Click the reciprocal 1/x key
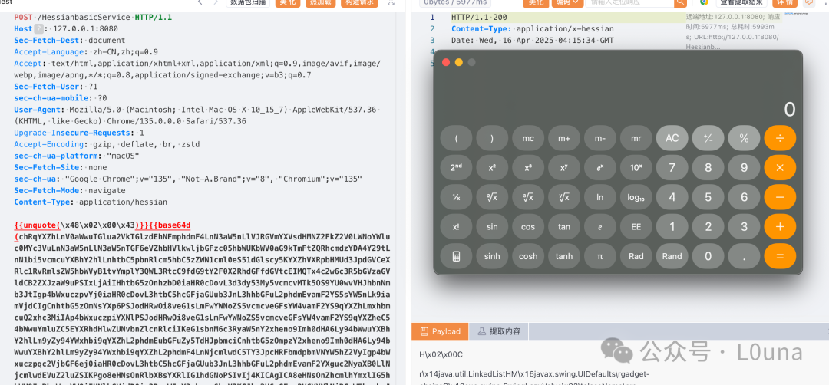 (456, 197)
